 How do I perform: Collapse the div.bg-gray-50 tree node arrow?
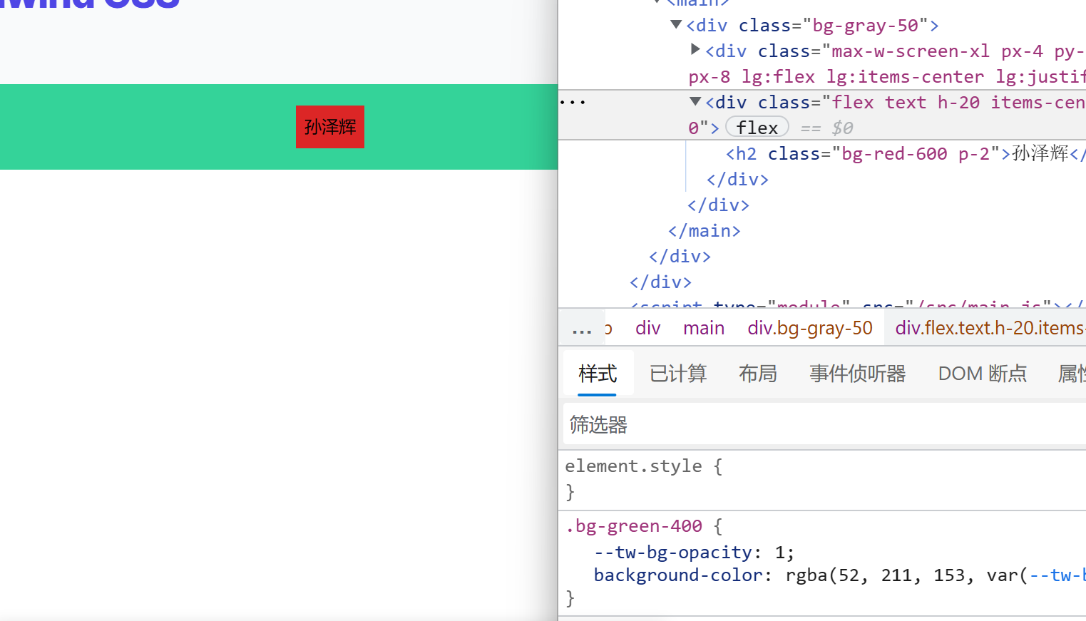coord(676,25)
